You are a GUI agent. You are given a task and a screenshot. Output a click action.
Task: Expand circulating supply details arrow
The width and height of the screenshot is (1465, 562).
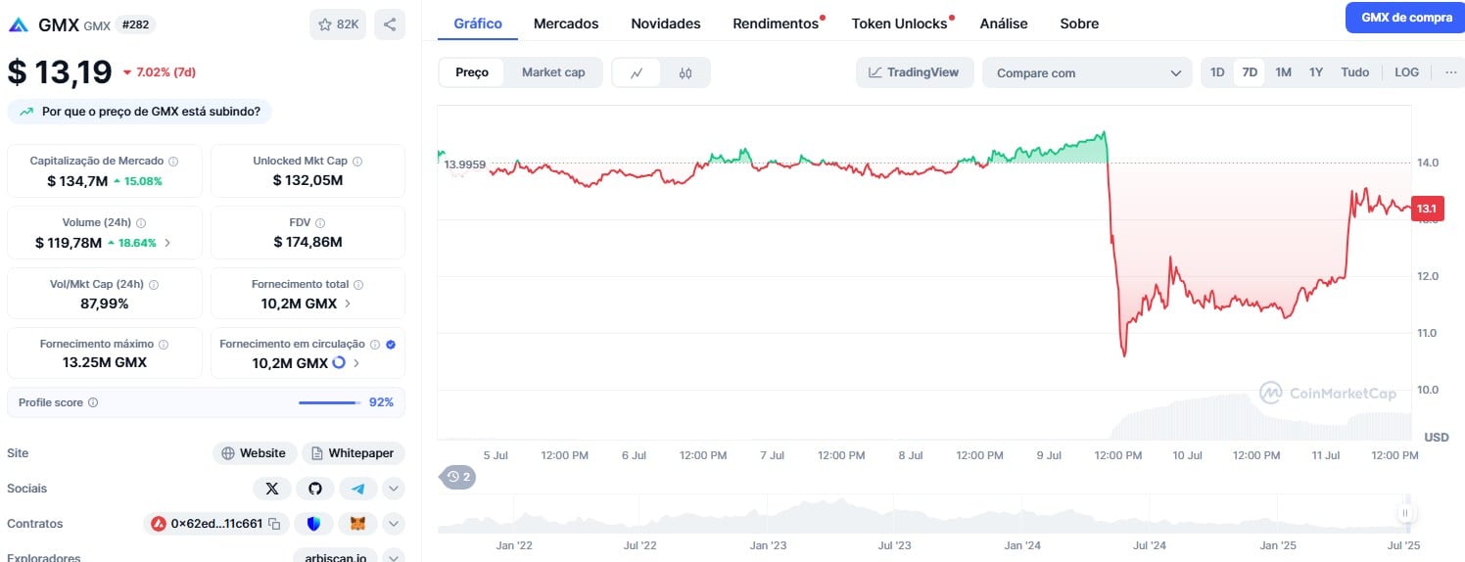pos(355,363)
